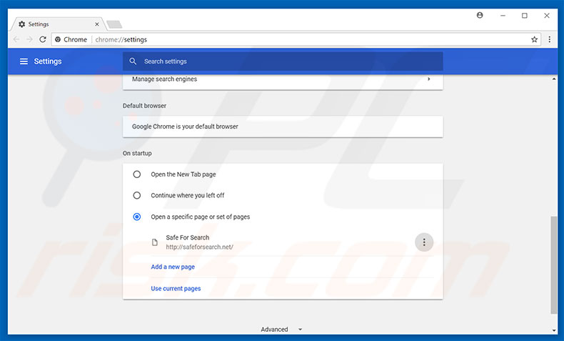Screen dimensions: 564x341
Task: Click the Settings title in blue header
Action: (x=48, y=61)
